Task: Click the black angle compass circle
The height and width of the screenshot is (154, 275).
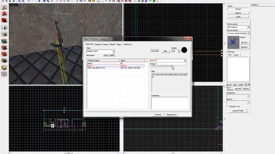Action: pos(184,50)
